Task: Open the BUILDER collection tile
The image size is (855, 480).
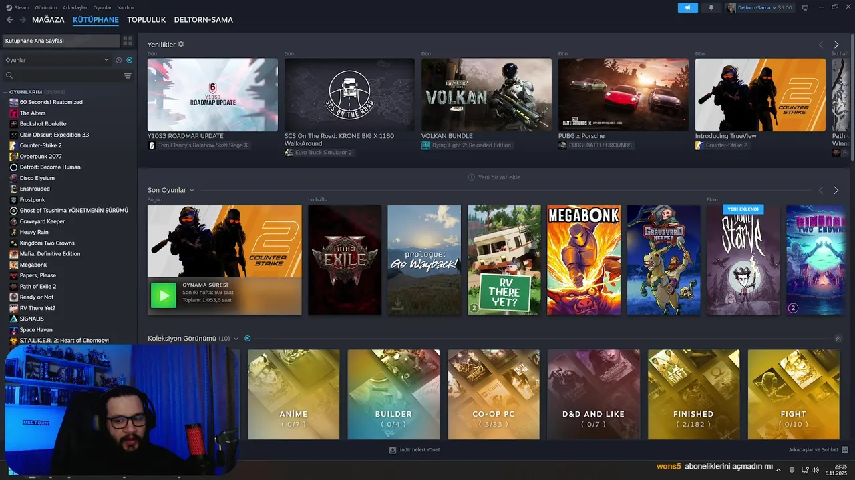Action: [393, 395]
